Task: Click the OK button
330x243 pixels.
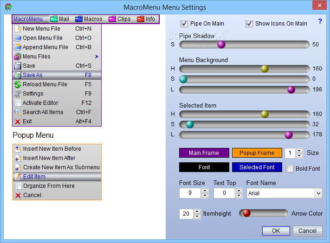Action: [276, 231]
